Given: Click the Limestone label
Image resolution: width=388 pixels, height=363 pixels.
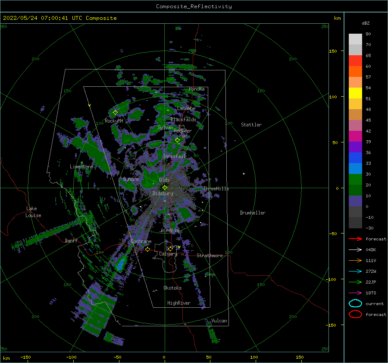Looking at the screenshot, I should pyautogui.click(x=81, y=167).
